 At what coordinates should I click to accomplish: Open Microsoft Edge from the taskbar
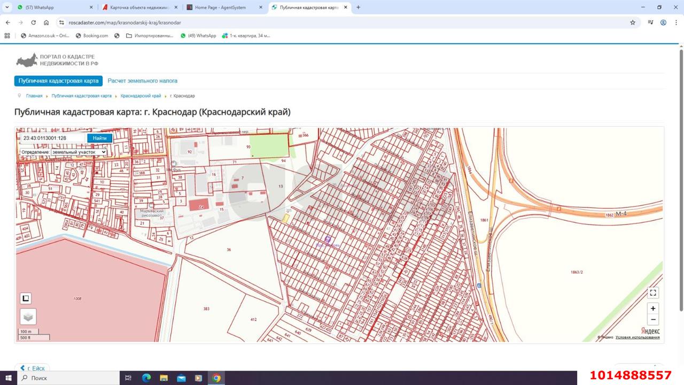(146, 378)
